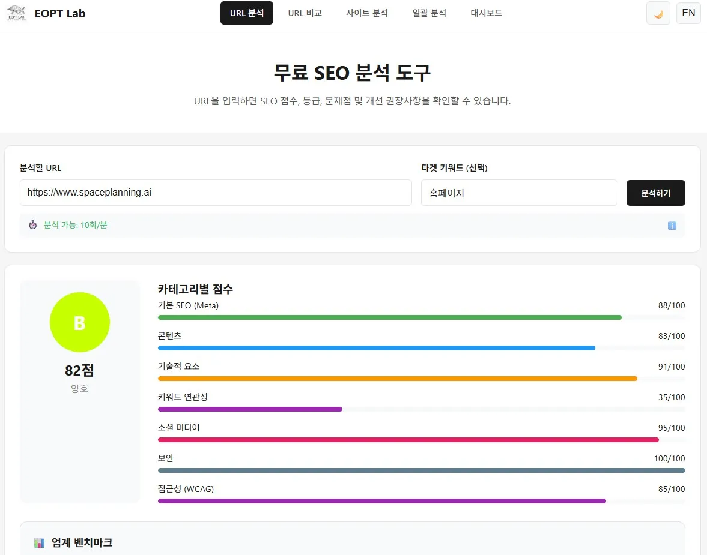The width and height of the screenshot is (707, 555).
Task: Click the green circular grade B badge
Action: click(79, 322)
